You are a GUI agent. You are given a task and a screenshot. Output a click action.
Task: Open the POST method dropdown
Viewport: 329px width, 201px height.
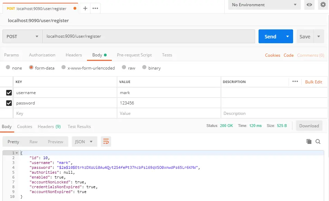(22, 36)
